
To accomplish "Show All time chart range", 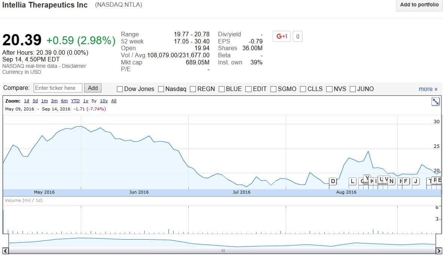I will pos(114,101).
